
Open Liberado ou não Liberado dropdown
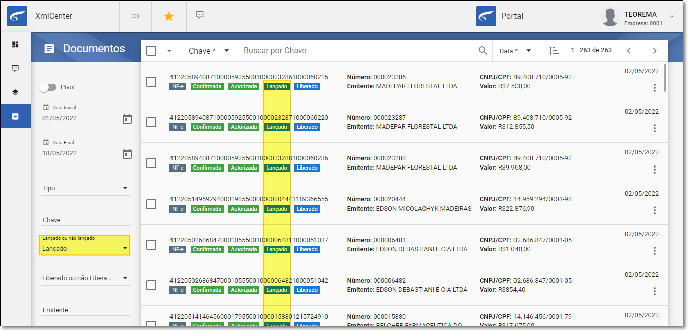(x=86, y=278)
